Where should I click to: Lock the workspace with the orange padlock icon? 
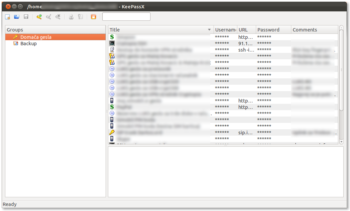click(94, 17)
